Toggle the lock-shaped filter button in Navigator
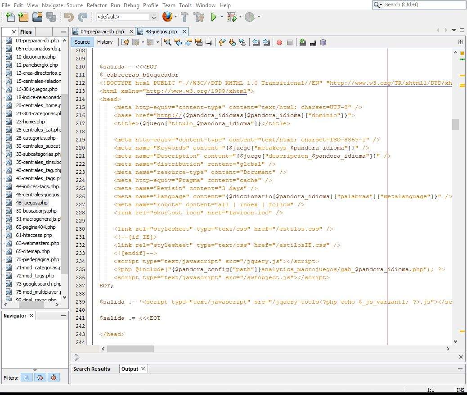Image resolution: width=467 pixels, height=395 pixels. [x=54, y=377]
